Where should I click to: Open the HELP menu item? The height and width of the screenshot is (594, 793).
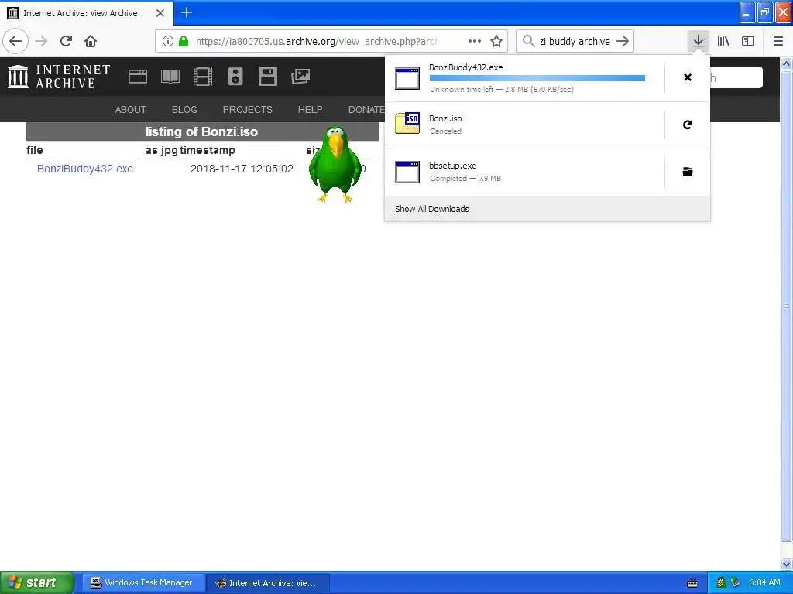point(310,110)
